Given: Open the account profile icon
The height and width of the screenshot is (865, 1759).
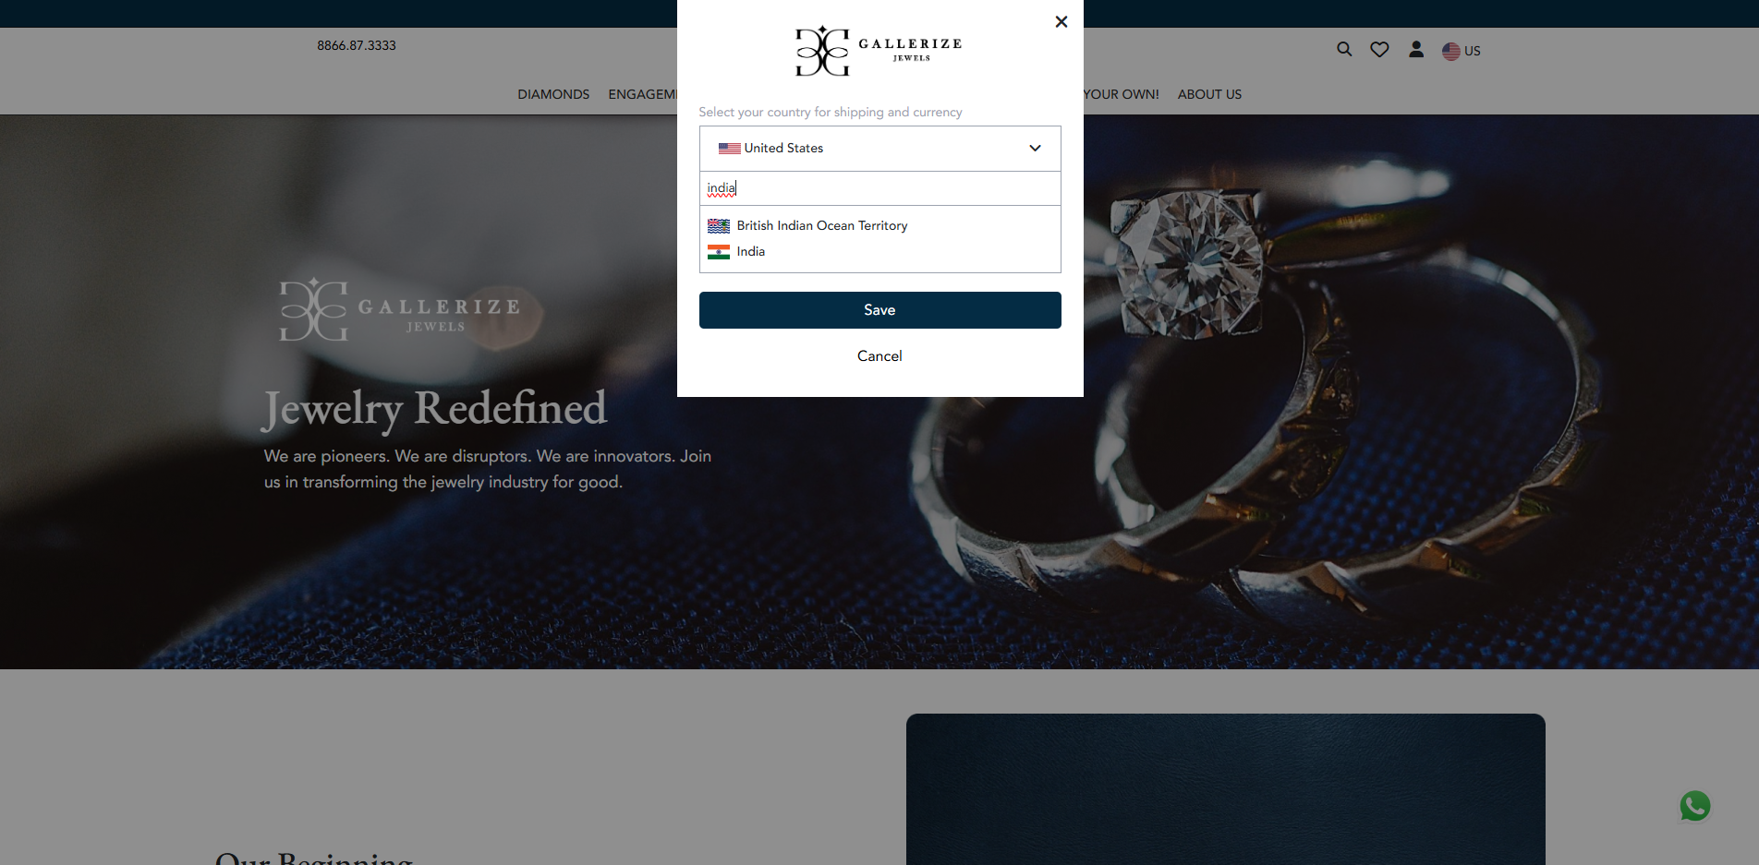Looking at the screenshot, I should pos(1415,50).
